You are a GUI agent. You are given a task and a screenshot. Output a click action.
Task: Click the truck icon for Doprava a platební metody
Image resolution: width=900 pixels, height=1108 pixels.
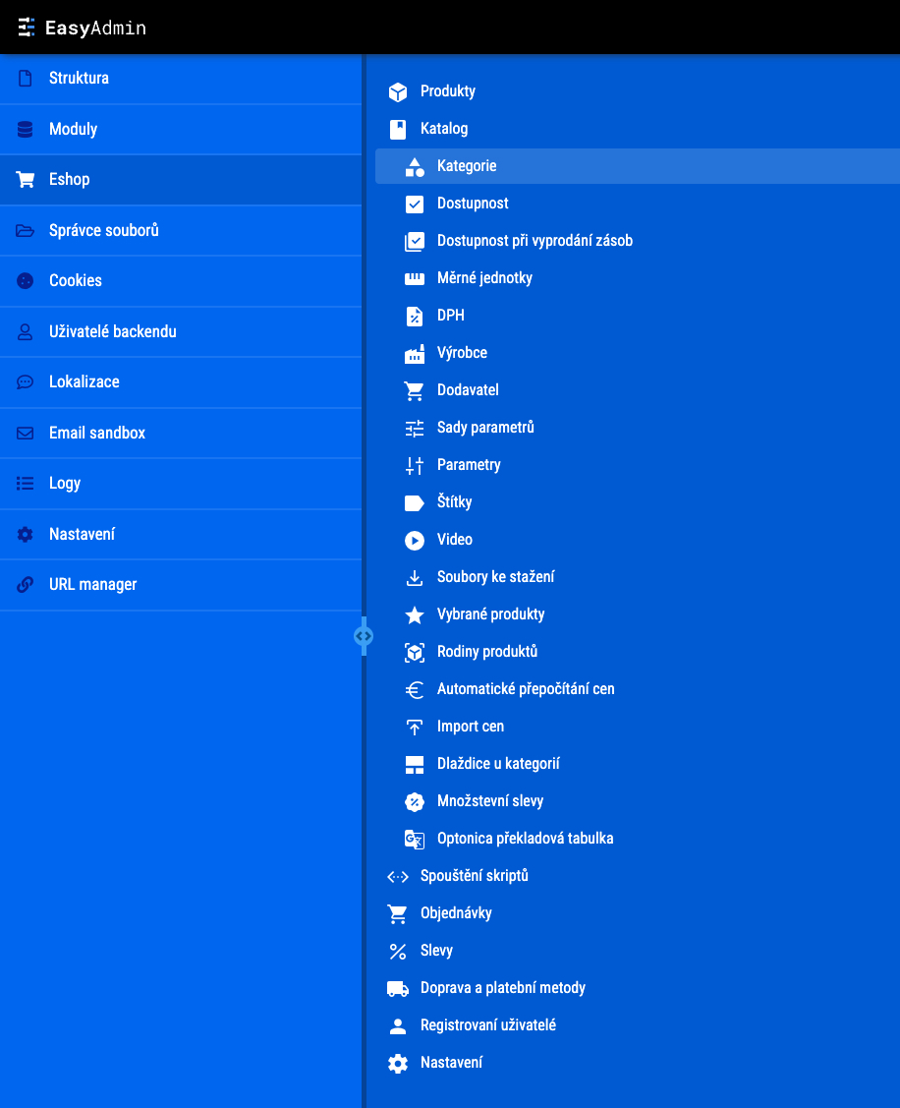(398, 988)
